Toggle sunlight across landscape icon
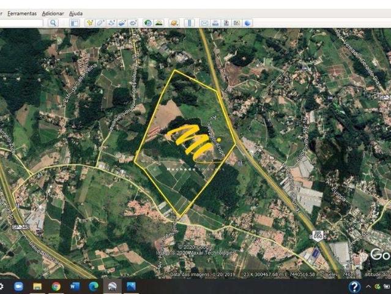The image size is (391, 294). click(158, 23)
